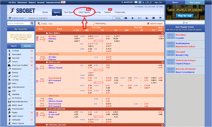Screen dimensions: 212x127
Task: Open the bet-slip layout dropdown in toolbar
Action: [140, 18]
